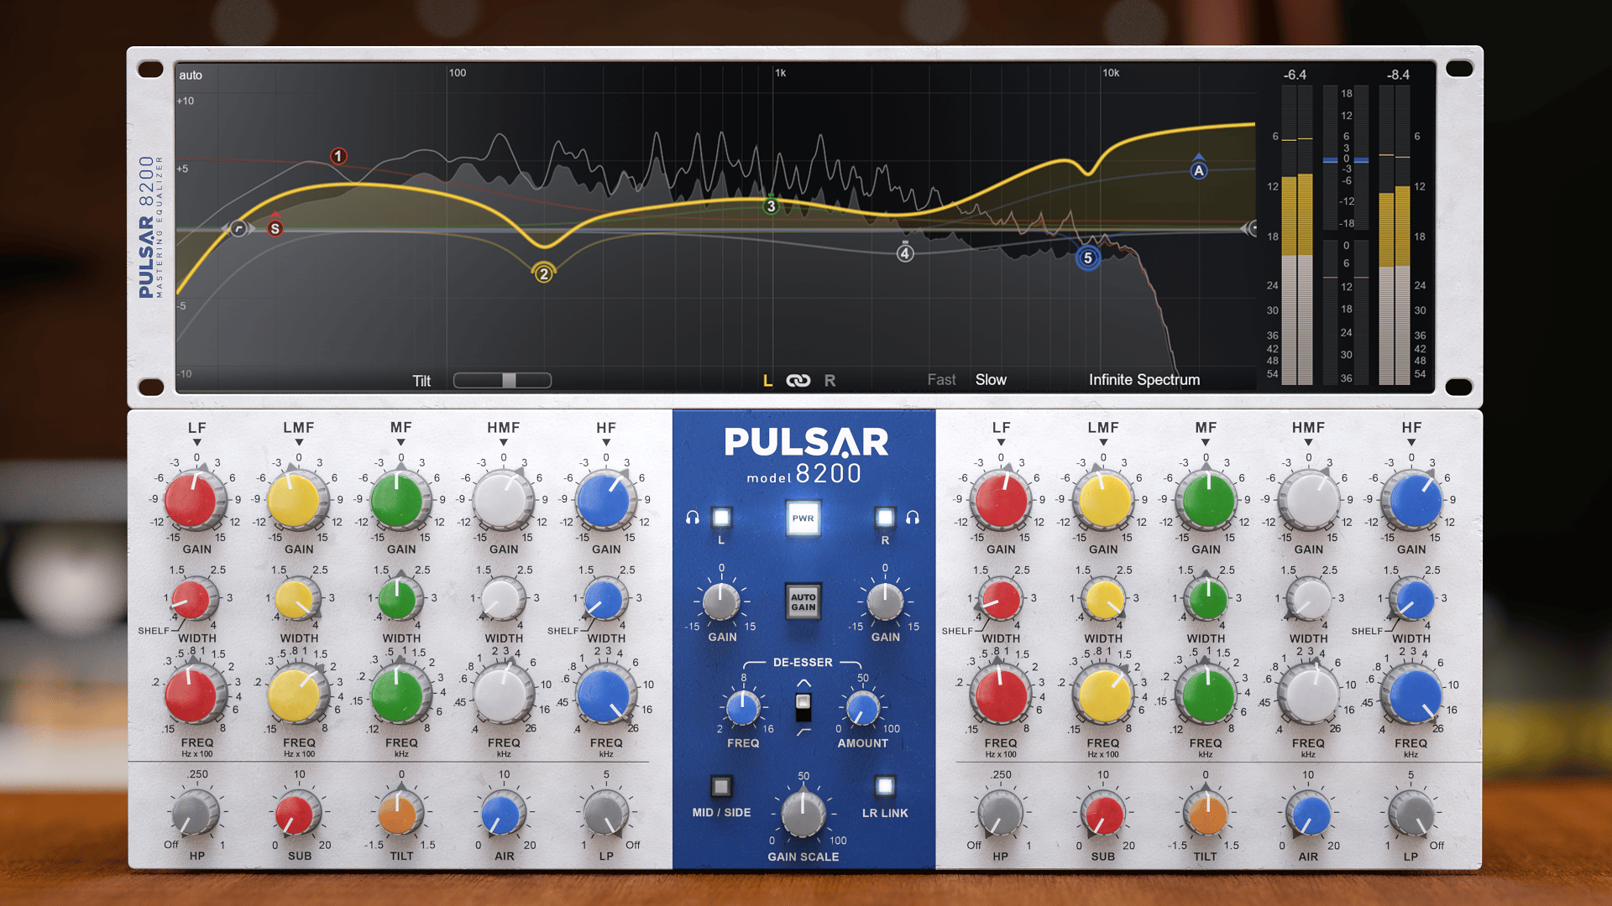Click right green MF WIDTH knob
This screenshot has height=906, width=1612.
pos(1206,600)
